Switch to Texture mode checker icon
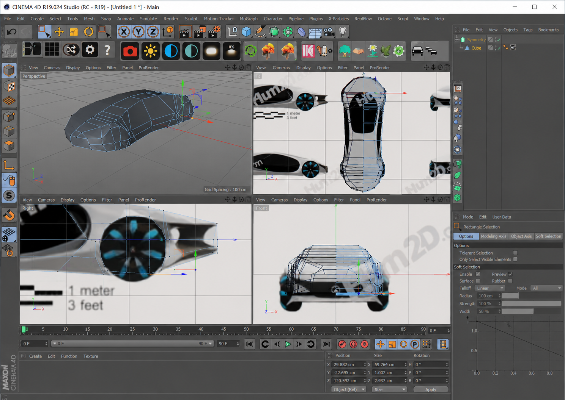The image size is (565, 400). click(x=9, y=86)
